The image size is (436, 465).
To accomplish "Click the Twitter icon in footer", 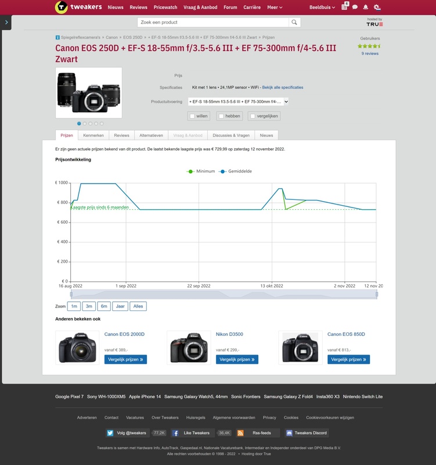I will pyautogui.click(x=110, y=433).
